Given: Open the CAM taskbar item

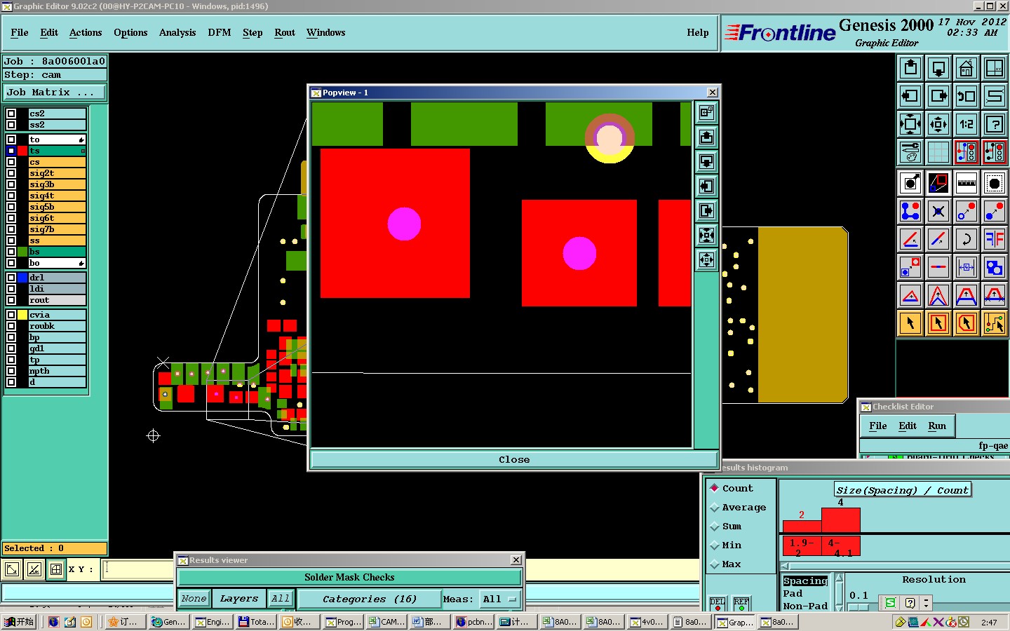Looking at the screenshot, I should pyautogui.click(x=387, y=622).
